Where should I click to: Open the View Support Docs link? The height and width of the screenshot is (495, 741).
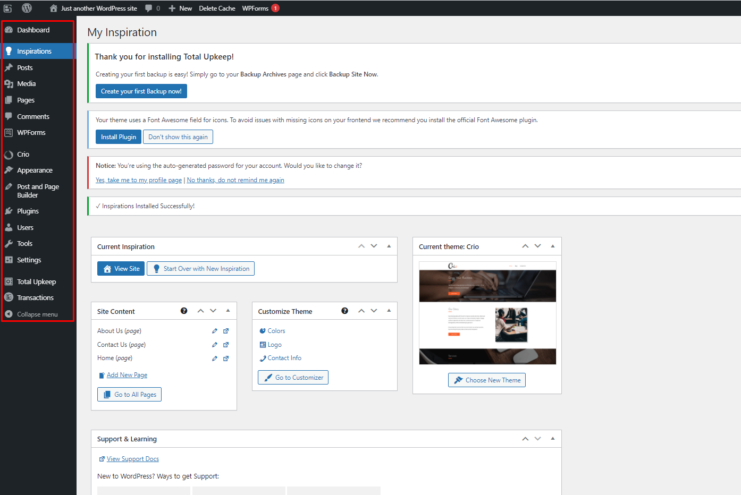point(133,459)
